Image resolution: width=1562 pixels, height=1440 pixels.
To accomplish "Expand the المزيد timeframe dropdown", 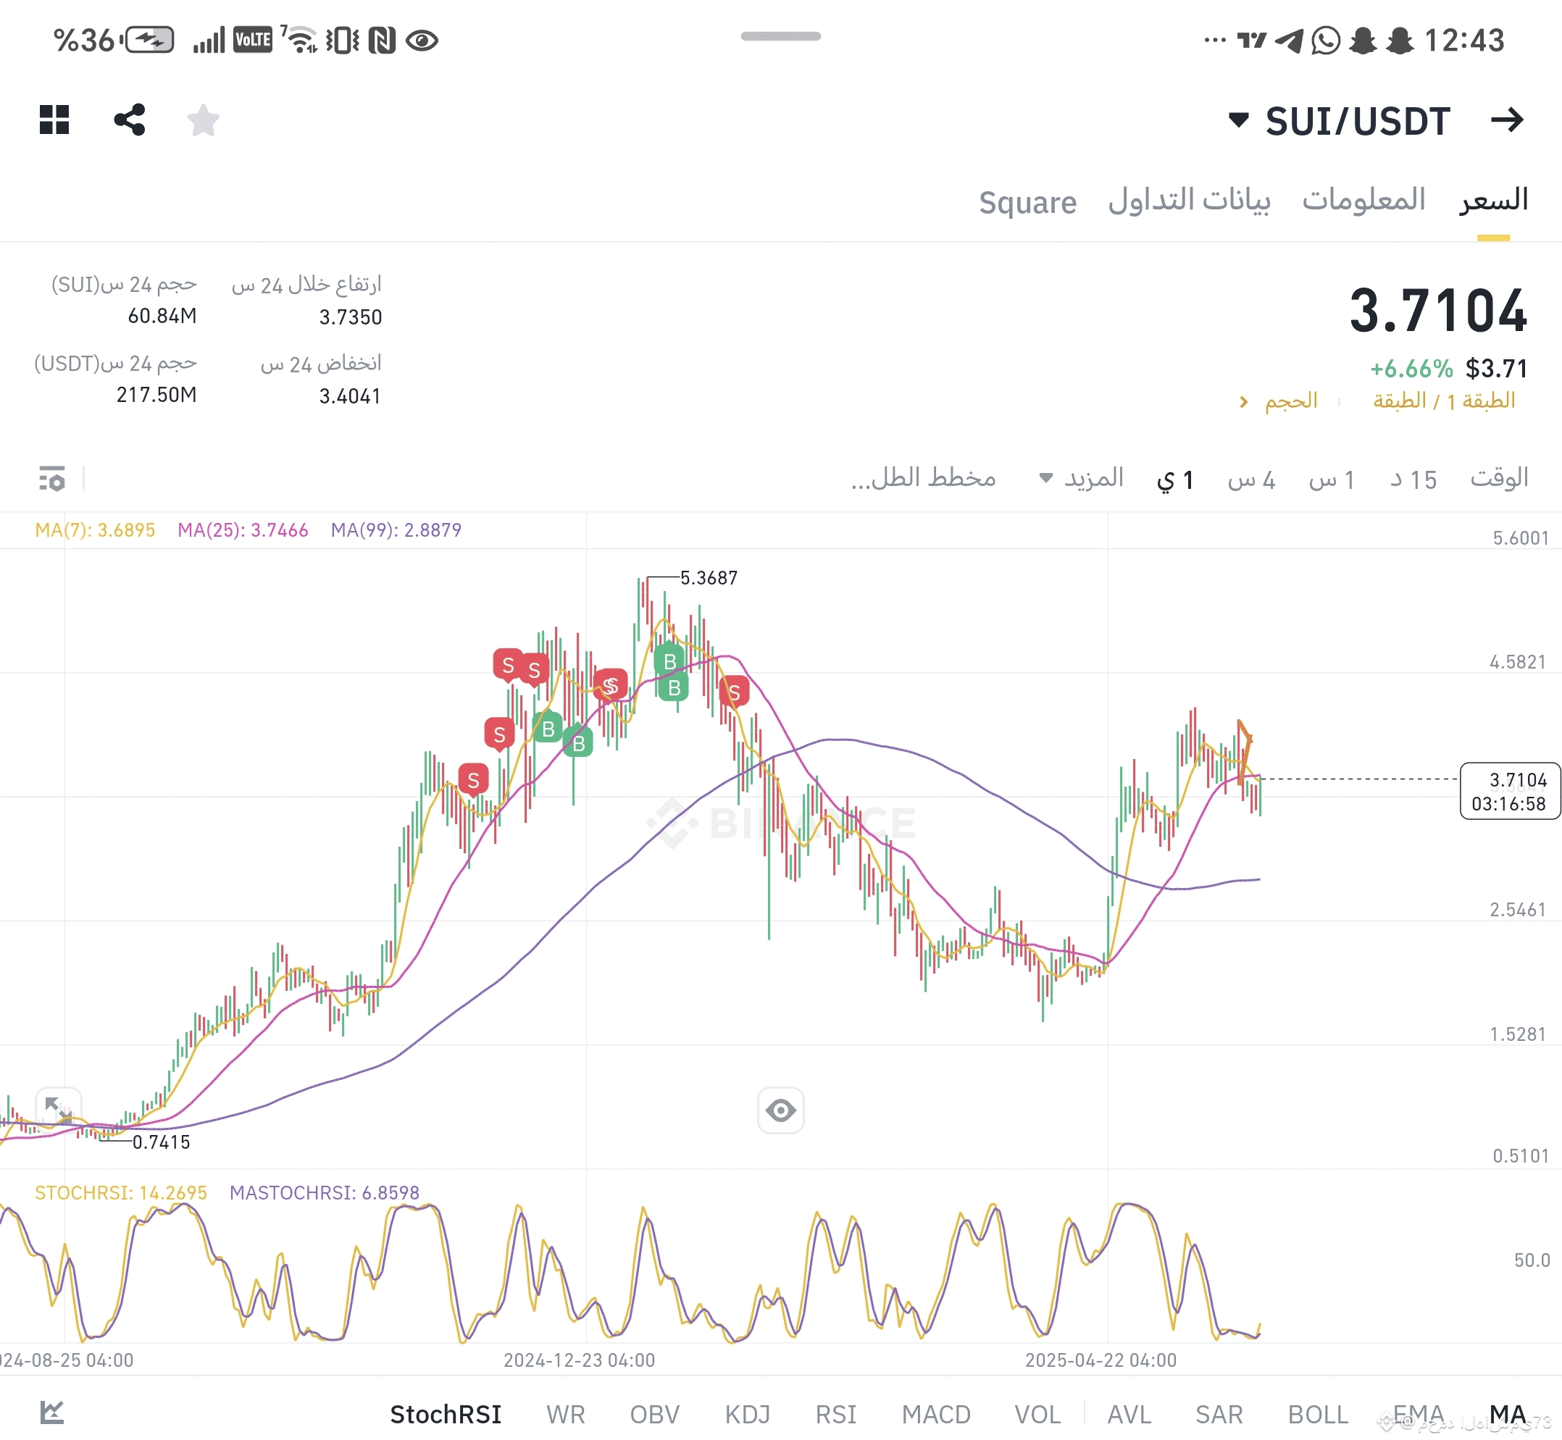I will [1082, 477].
